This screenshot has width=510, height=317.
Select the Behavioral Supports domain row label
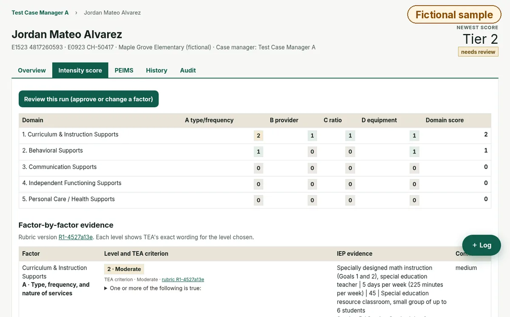click(52, 151)
